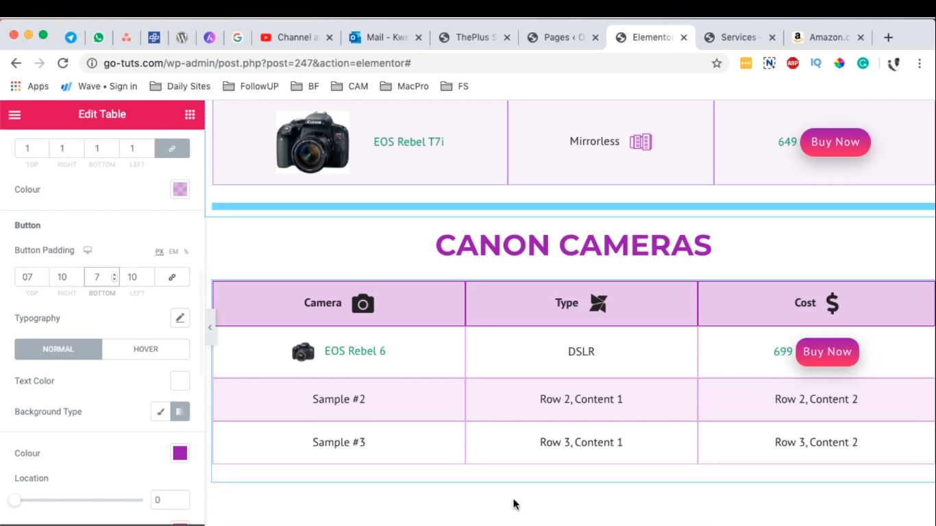Switch to the HOVER button state tab
Screen dimensions: 936x526
click(146, 349)
